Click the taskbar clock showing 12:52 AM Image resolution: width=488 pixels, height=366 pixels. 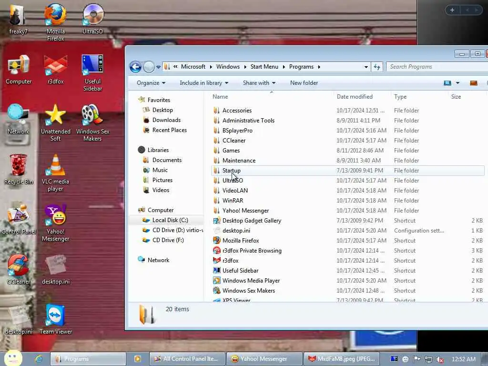pyautogui.click(x=463, y=359)
